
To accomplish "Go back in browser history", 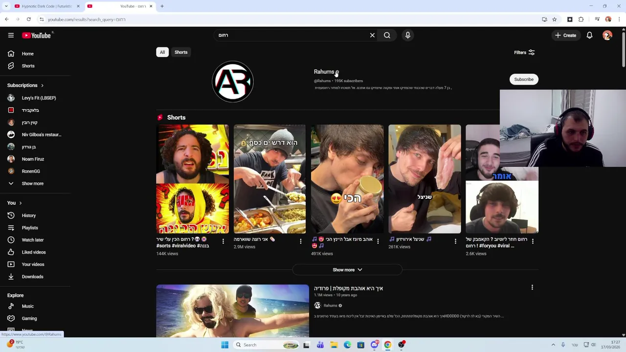I will pos(7,20).
